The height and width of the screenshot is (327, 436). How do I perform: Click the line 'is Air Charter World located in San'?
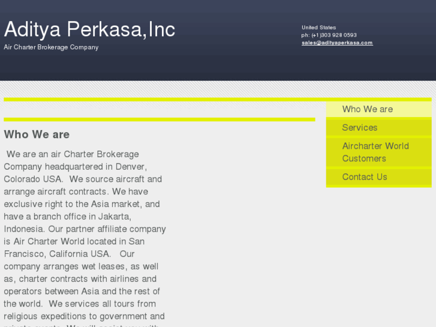tap(74, 241)
